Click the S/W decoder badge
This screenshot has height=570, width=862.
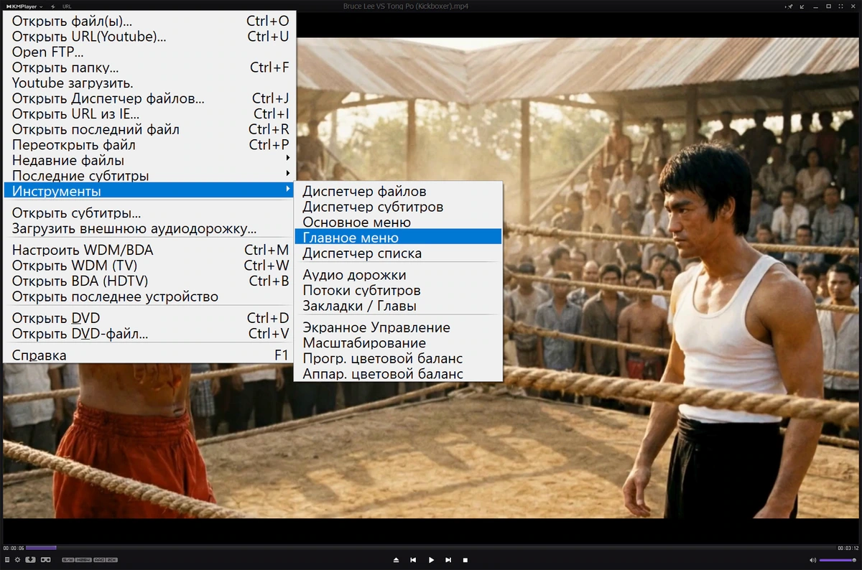(68, 560)
